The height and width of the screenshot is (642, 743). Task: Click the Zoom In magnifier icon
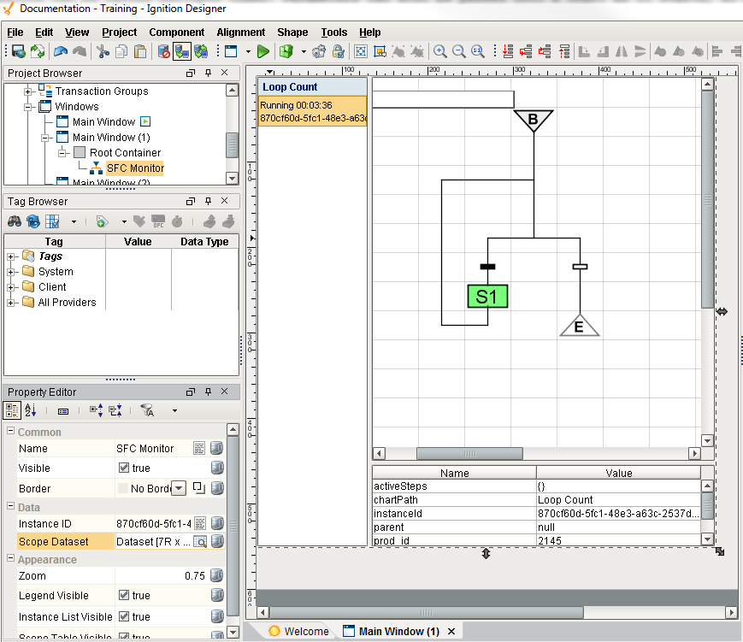click(x=440, y=52)
